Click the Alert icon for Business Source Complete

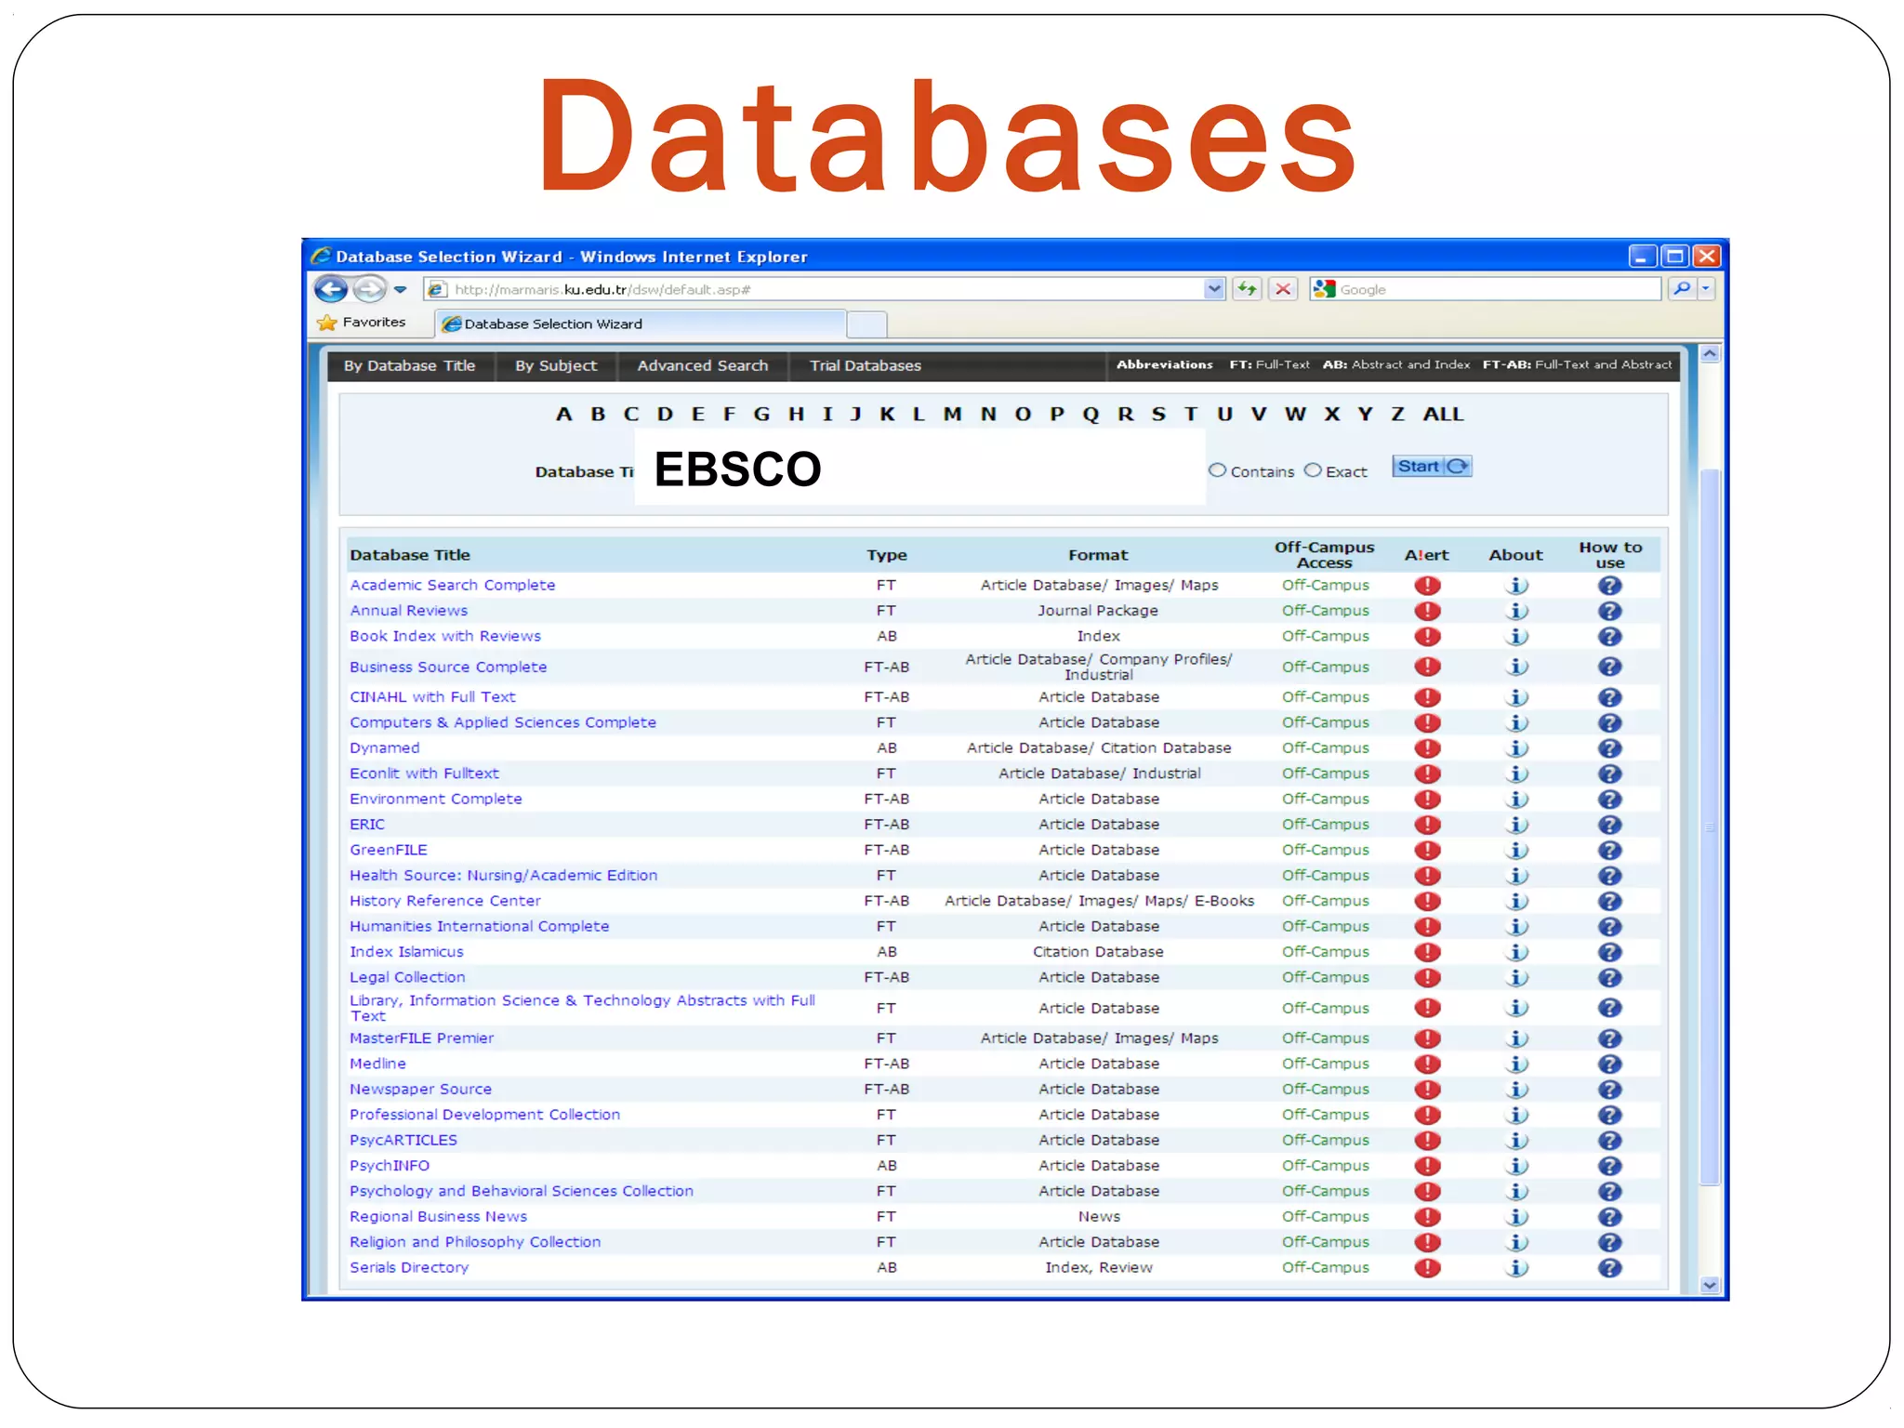(x=1427, y=667)
